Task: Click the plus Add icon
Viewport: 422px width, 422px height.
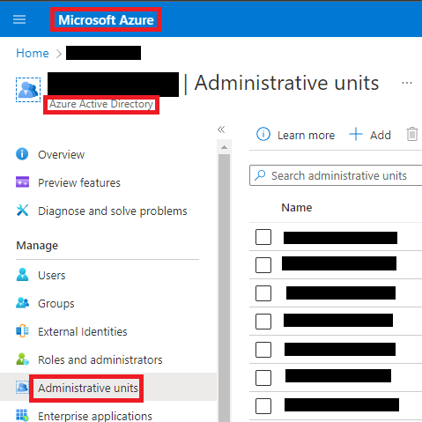Action: (x=356, y=134)
